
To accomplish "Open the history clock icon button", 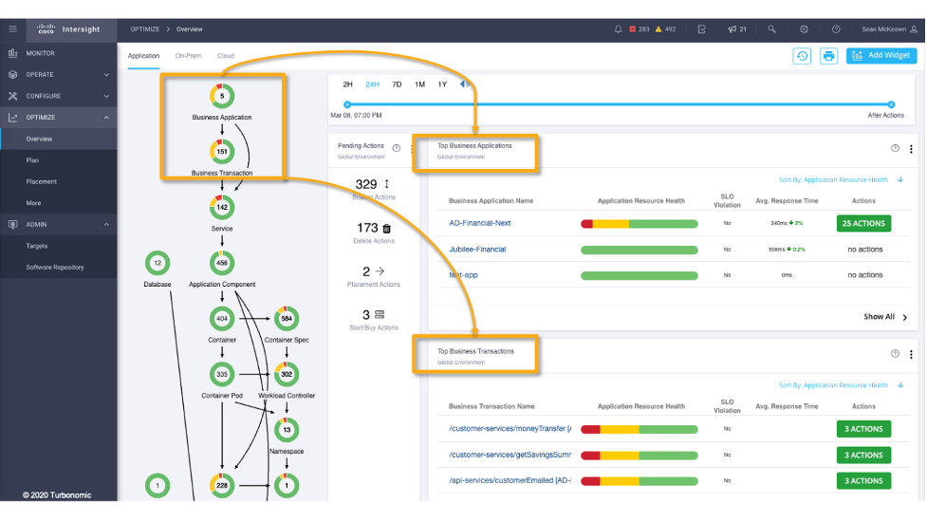I will tap(803, 56).
